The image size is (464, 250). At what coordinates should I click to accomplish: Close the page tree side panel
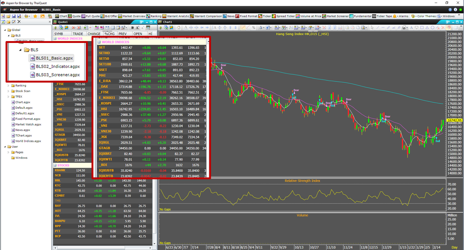tap(50, 22)
